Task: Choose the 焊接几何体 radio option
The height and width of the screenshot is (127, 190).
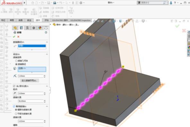Action: click(x=16, y=61)
